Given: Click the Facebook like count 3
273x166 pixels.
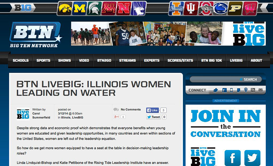Looking at the screenshot, I should click(163, 110).
